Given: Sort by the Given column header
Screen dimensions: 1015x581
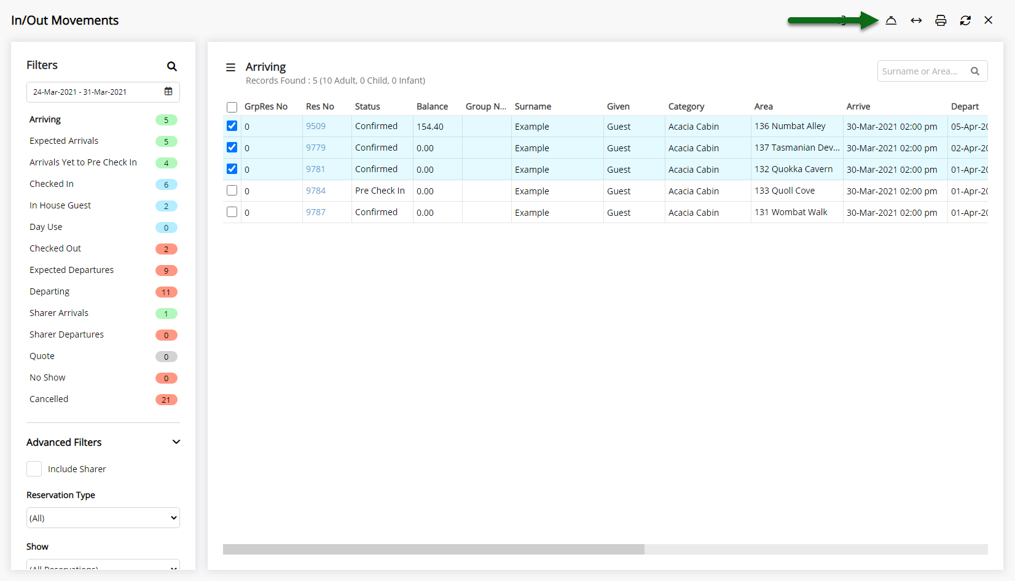Looking at the screenshot, I should [618, 106].
